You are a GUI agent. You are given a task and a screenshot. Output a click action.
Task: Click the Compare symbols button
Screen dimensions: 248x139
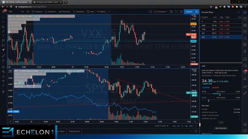tap(37, 12)
